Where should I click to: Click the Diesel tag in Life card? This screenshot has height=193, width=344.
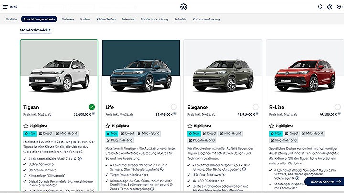[x=127, y=133]
